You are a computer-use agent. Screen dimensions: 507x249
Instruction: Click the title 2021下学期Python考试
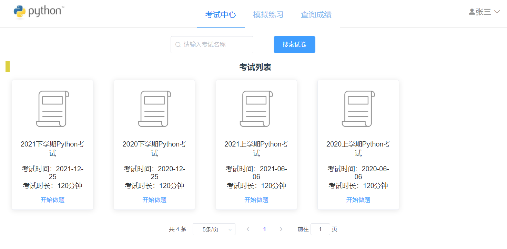click(x=52, y=149)
